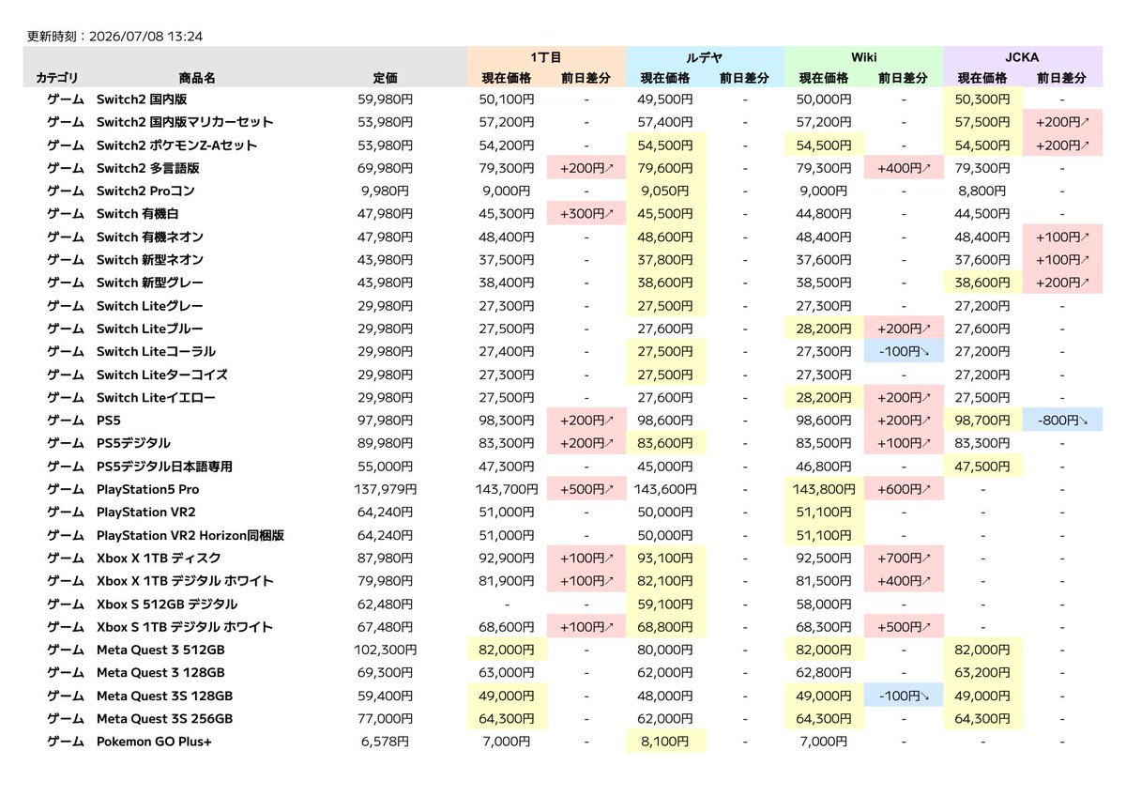Click list price 6,578円 for Pokemon GO Plus+

[386, 742]
